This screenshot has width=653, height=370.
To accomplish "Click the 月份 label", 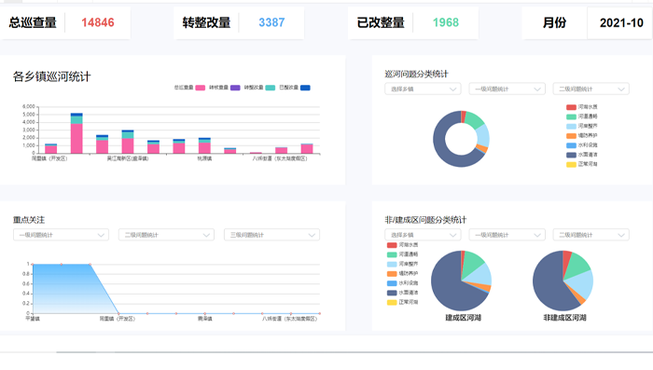I will click(554, 22).
